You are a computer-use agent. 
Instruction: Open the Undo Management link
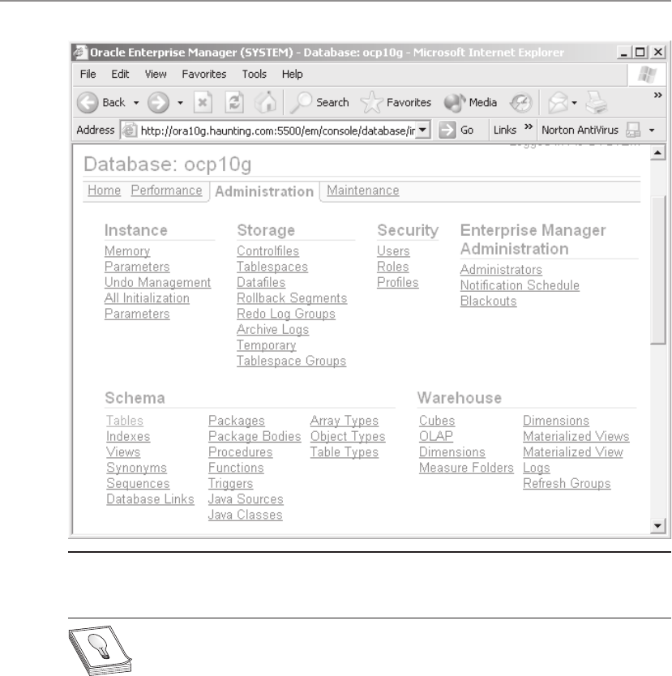coord(158,282)
